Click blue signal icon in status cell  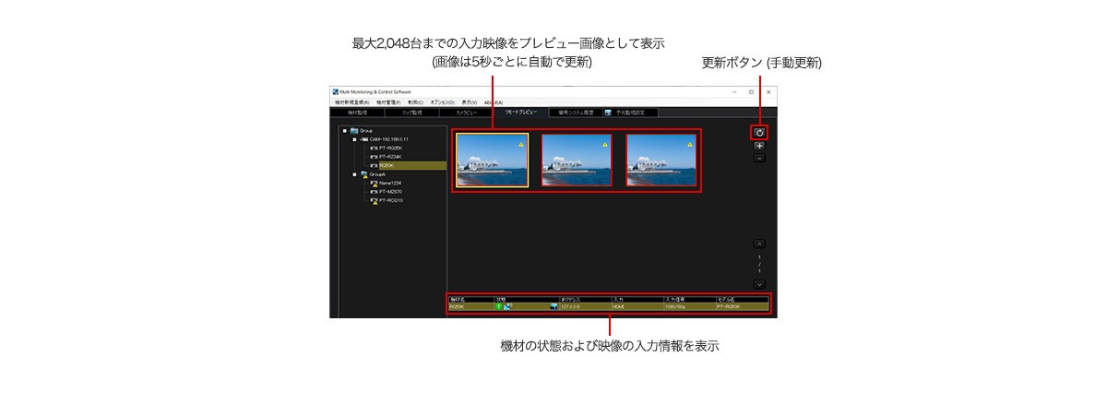[507, 306]
